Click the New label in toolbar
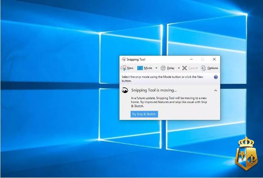 (130, 68)
